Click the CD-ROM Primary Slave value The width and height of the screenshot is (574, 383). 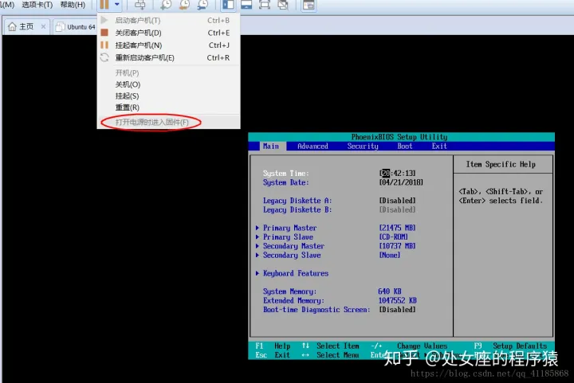pyautogui.click(x=393, y=237)
